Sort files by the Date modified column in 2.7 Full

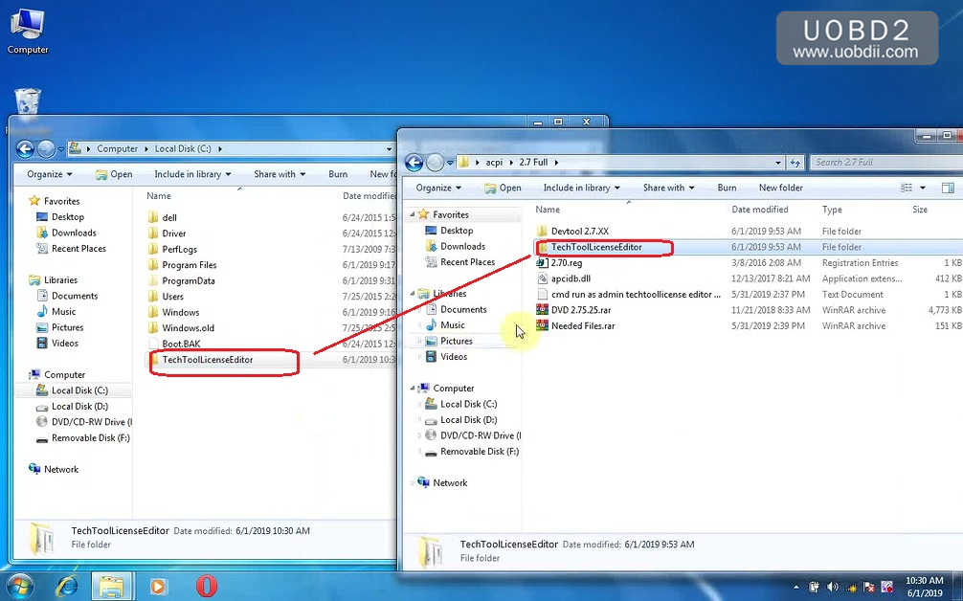[x=760, y=210]
